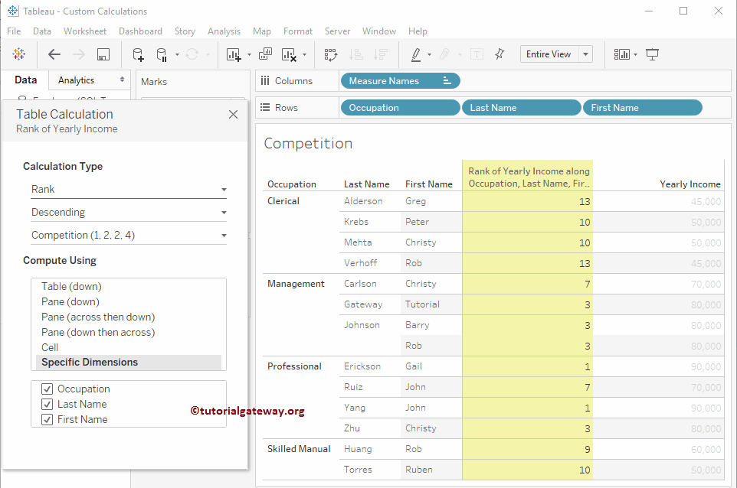Image resolution: width=737 pixels, height=488 pixels.
Task: Click the Occupation pill on Rows shelf
Action: tap(399, 108)
